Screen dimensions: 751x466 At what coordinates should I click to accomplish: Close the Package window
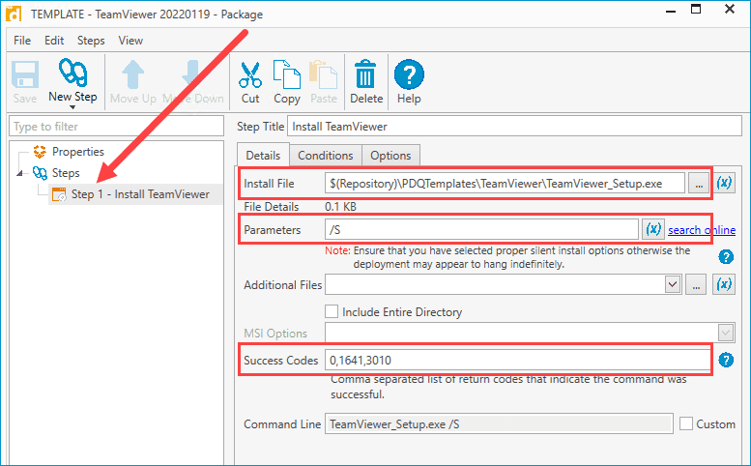(730, 9)
